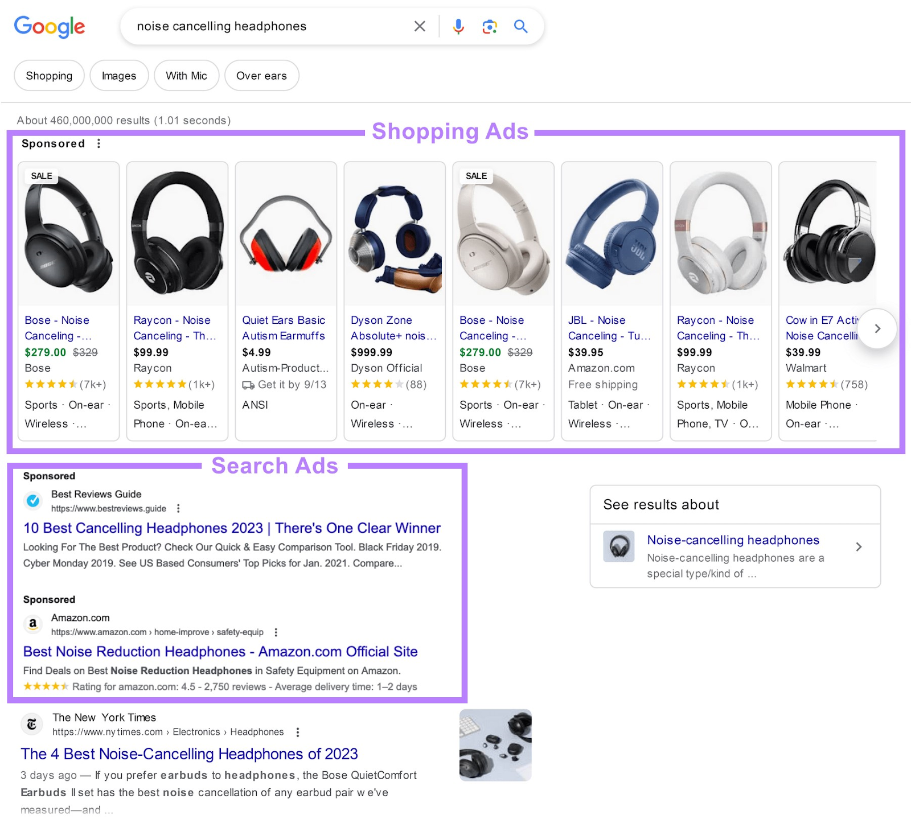This screenshot has width=911, height=819.
Task: Click the Walmart seller name
Action: coord(806,368)
